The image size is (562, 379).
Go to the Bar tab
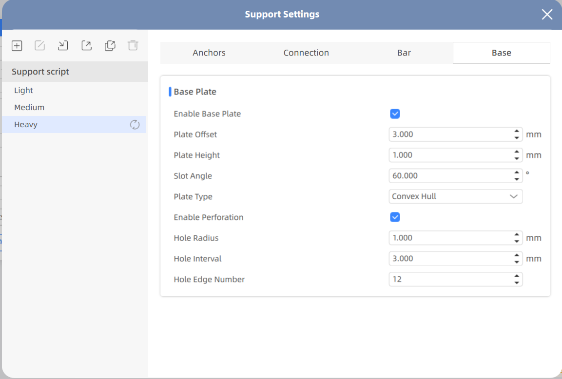click(x=404, y=53)
